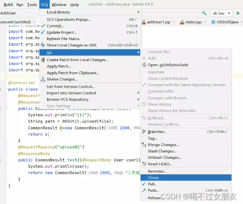Click the Shelve Changes icon

point(43,79)
